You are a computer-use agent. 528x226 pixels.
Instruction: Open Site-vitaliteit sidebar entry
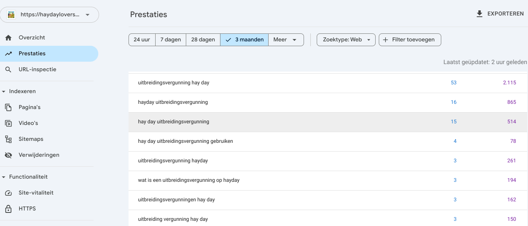point(49,193)
